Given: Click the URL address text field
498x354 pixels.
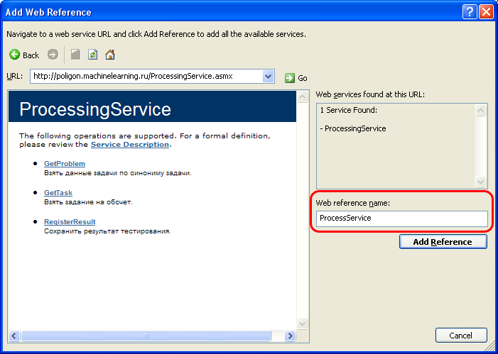Looking at the screenshot, I should [147, 77].
